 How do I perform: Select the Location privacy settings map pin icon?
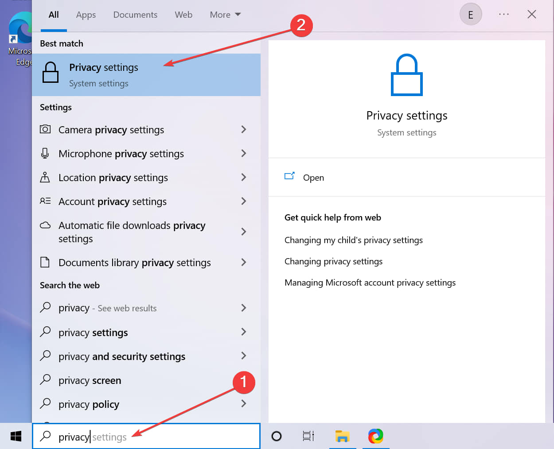[x=45, y=177]
